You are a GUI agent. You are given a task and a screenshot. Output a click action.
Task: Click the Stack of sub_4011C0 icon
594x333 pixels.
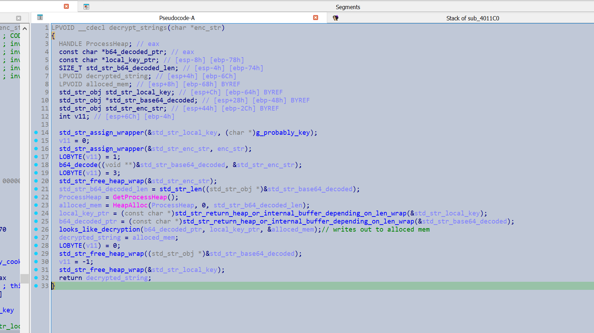point(336,18)
